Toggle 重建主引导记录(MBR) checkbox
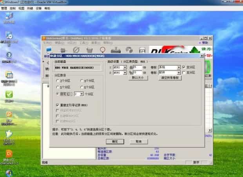The width and height of the screenshot is (243, 177). pyautogui.click(x=57, y=105)
